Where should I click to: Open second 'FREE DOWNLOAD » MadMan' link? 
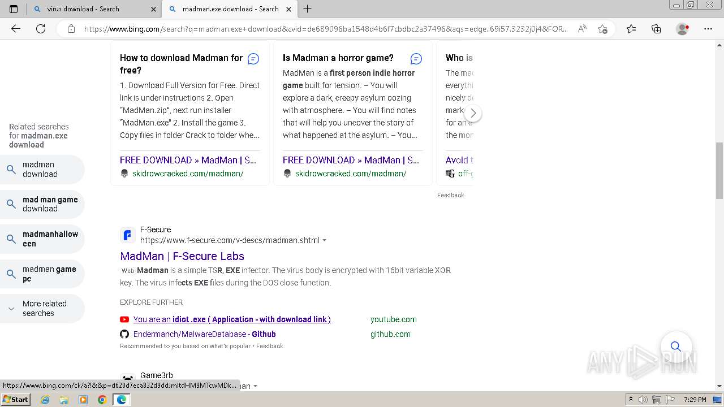tap(351, 160)
